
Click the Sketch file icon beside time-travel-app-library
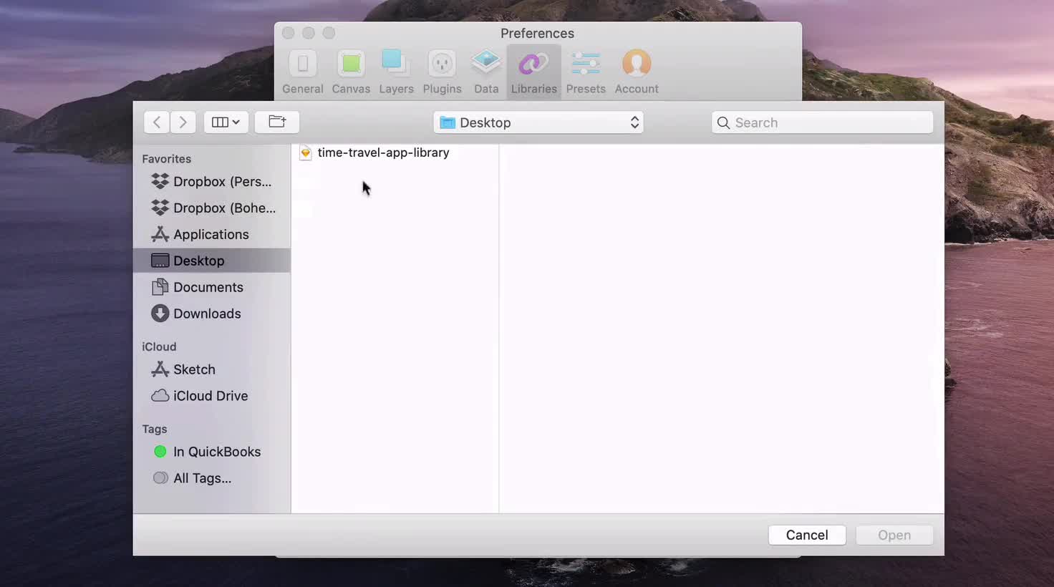306,152
